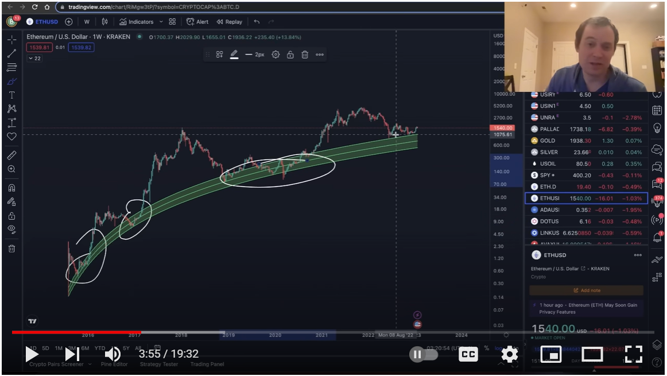Click the Replay button
This screenshot has width=667, height=376.
pyautogui.click(x=229, y=22)
